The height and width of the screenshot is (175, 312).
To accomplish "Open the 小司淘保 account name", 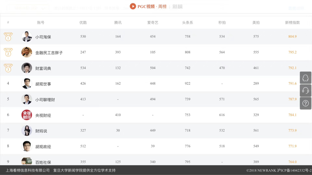I will [x=43, y=37].
